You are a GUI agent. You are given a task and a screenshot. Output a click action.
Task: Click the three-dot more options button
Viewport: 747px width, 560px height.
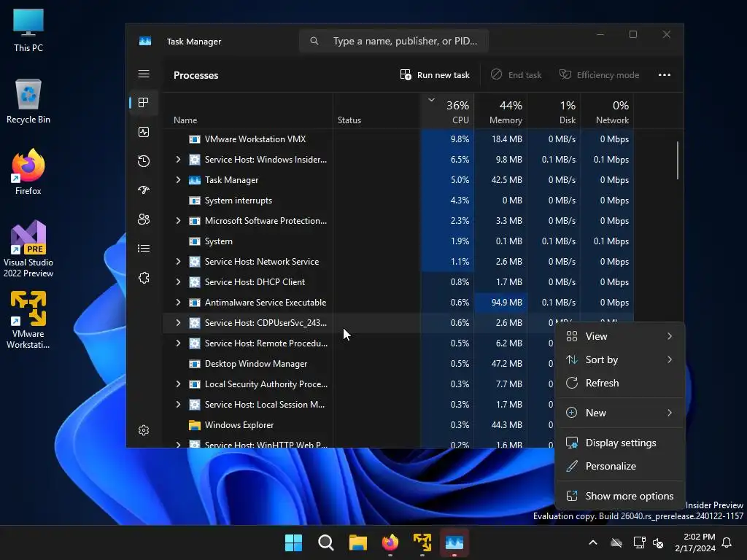point(664,75)
